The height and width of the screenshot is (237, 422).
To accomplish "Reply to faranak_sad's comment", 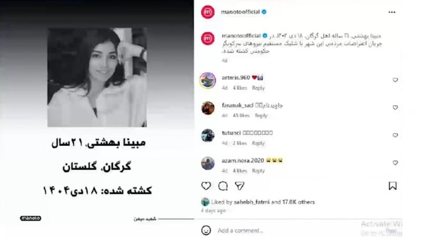I will pyautogui.click(x=261, y=115).
